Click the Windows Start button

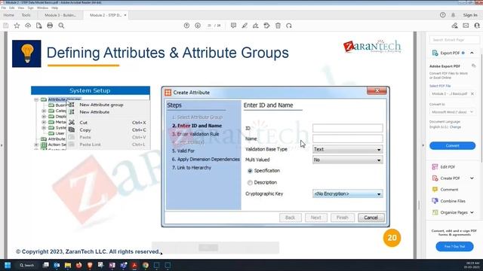point(8,265)
